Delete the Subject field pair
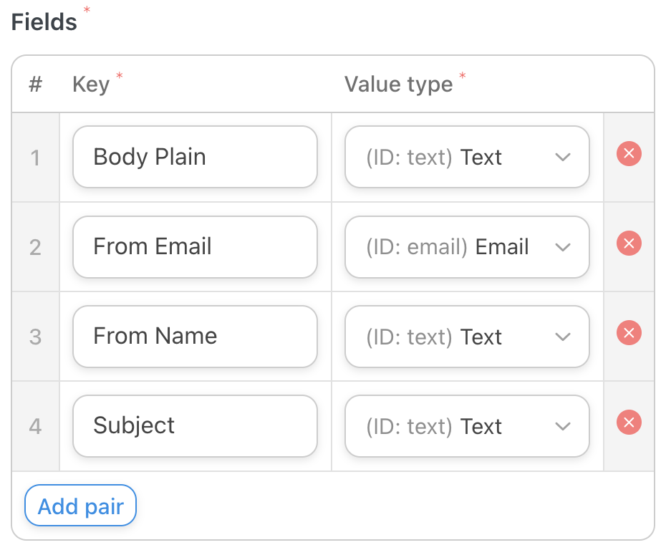The width and height of the screenshot is (666, 550). coord(628,423)
